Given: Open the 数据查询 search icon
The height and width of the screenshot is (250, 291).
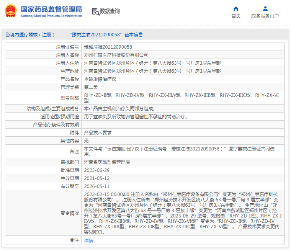Looking at the screenshot, I should point(96,11).
